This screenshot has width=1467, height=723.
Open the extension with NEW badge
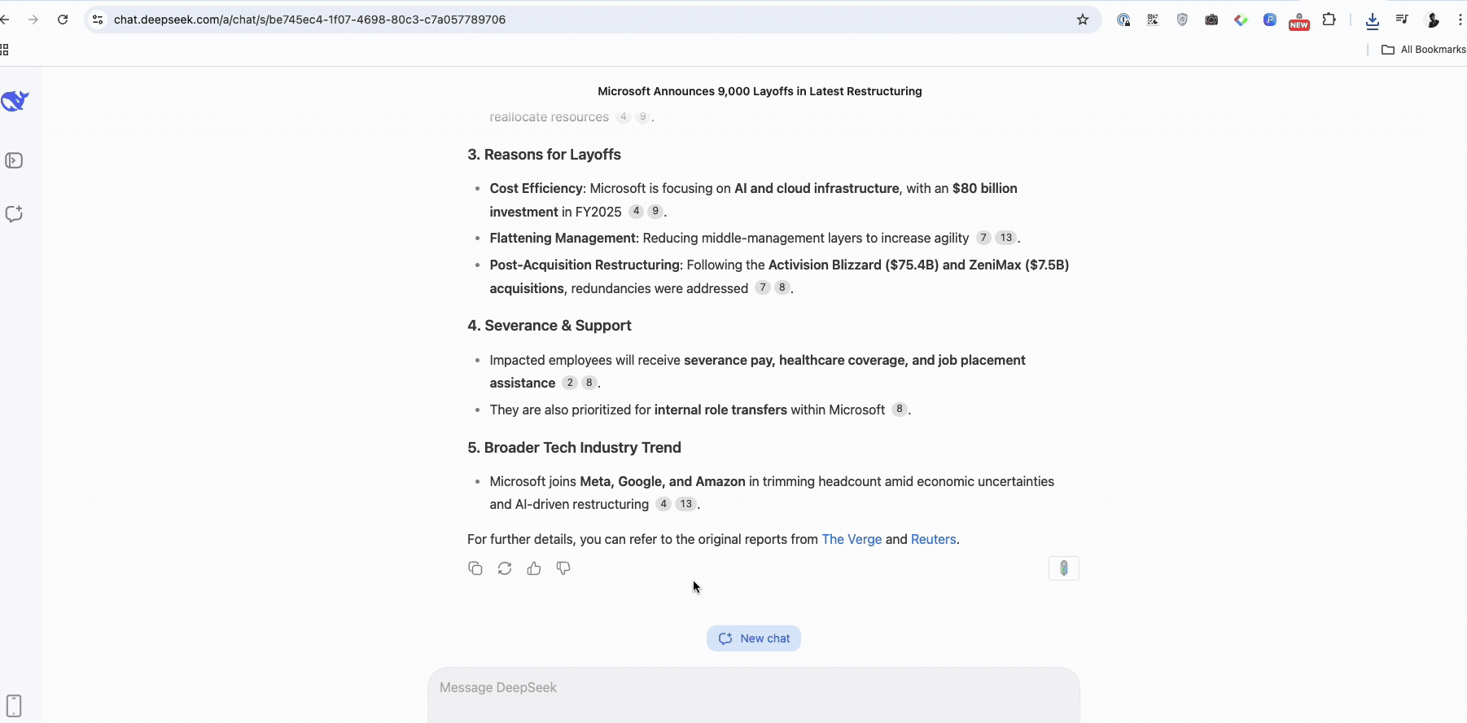point(1299,21)
